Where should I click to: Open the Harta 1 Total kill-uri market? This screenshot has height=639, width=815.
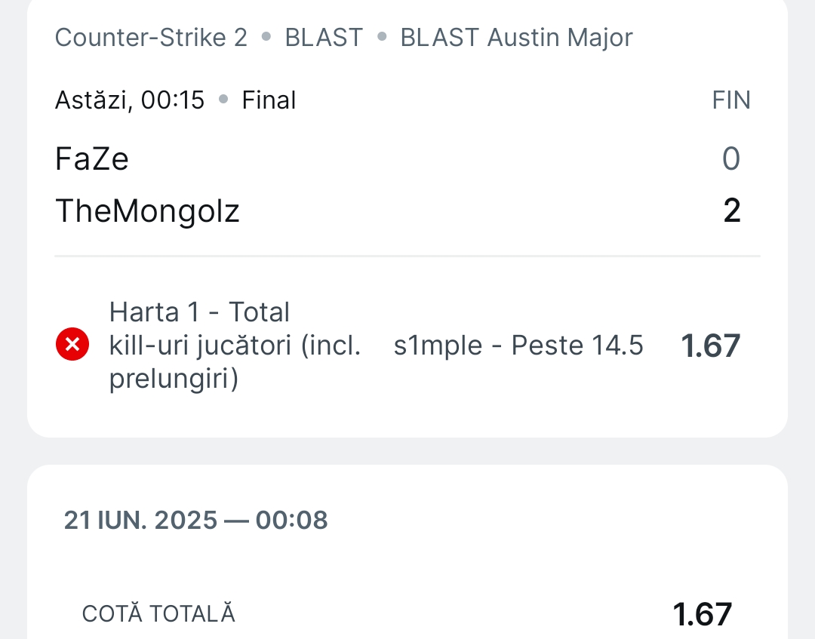235,345
